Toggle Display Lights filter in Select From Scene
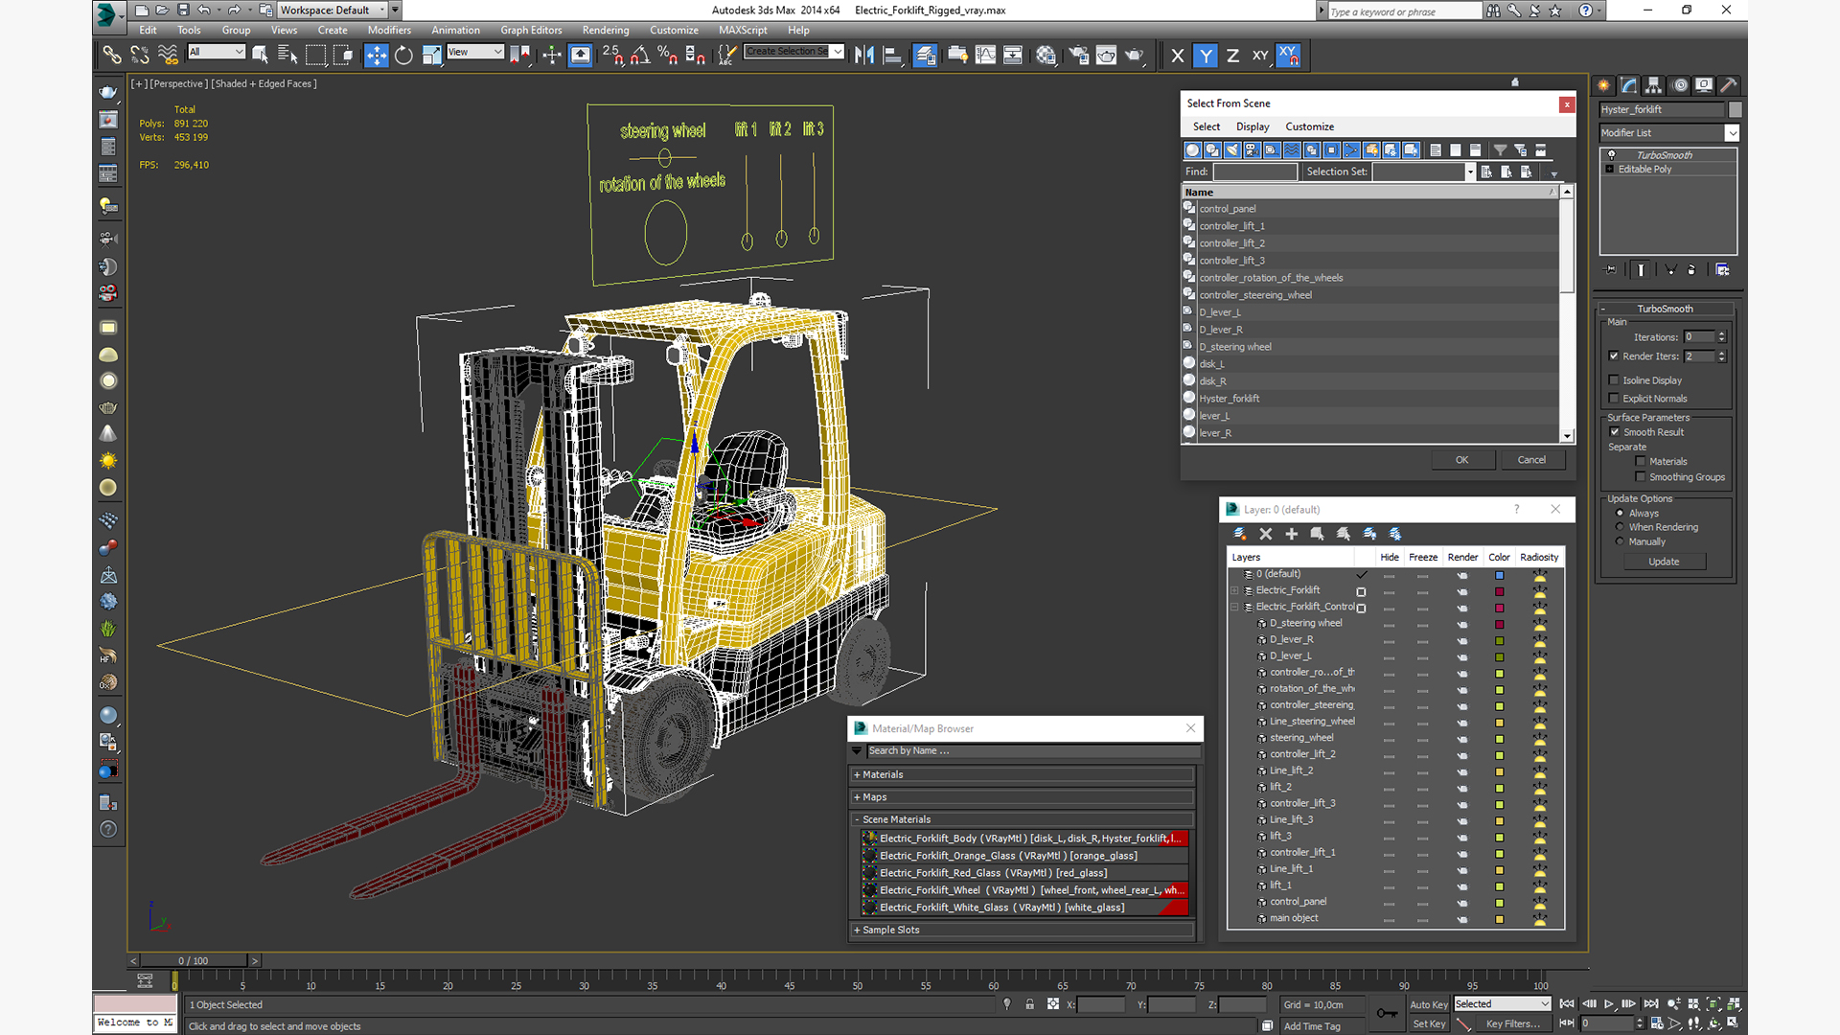This screenshot has height=1035, width=1840. tap(1232, 150)
